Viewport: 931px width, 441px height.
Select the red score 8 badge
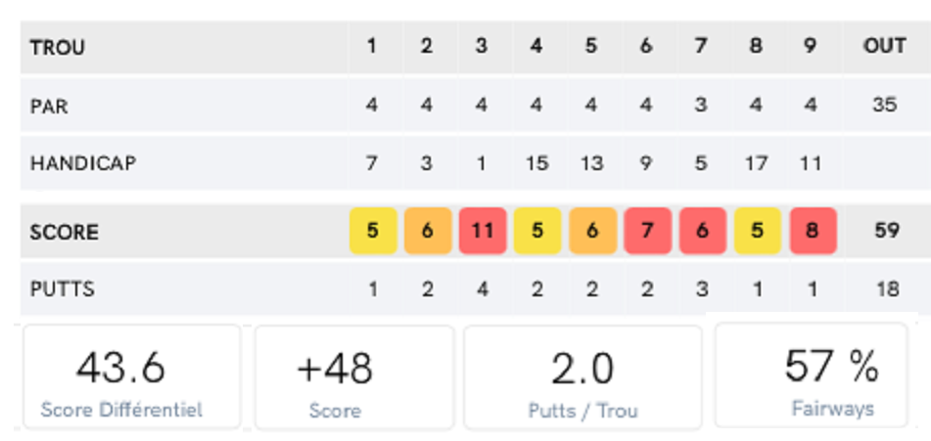(x=812, y=232)
